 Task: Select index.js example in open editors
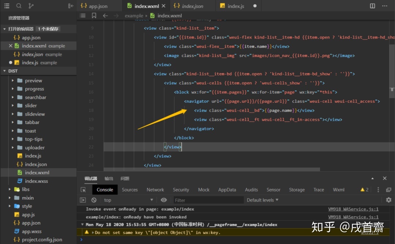click(39, 63)
